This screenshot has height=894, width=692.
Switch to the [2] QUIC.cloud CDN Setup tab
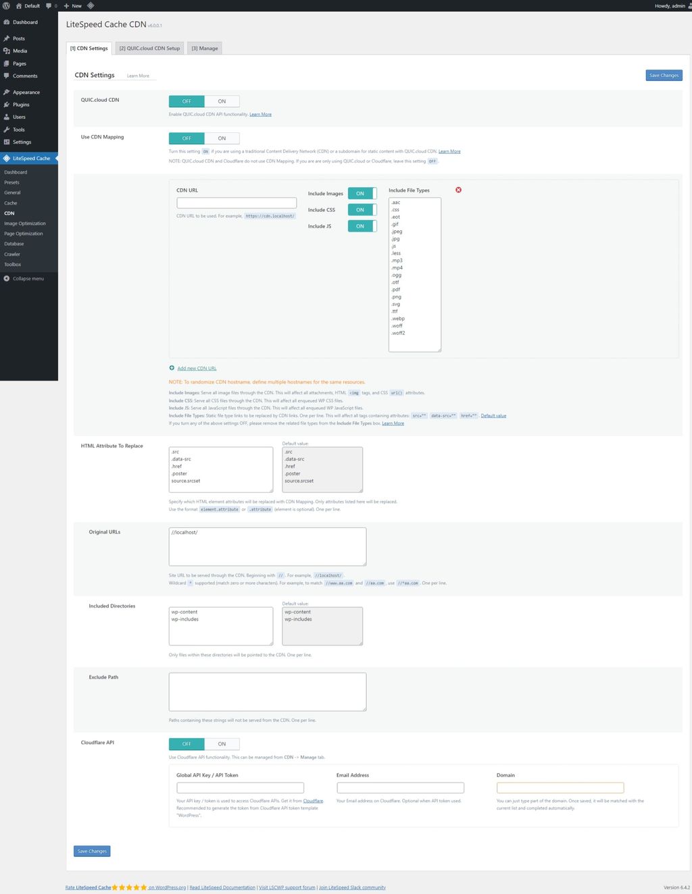tap(149, 48)
